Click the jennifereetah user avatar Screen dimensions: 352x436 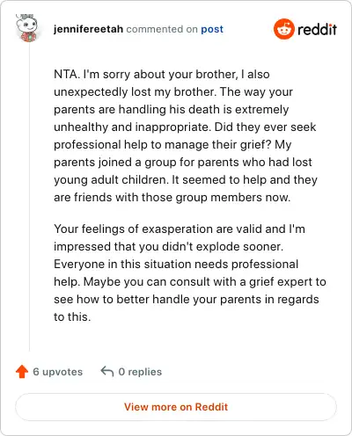pos(26,28)
